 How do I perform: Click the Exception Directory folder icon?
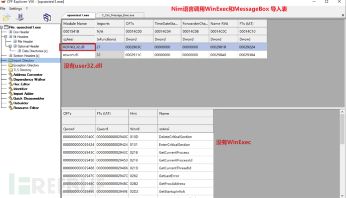tap(11, 65)
